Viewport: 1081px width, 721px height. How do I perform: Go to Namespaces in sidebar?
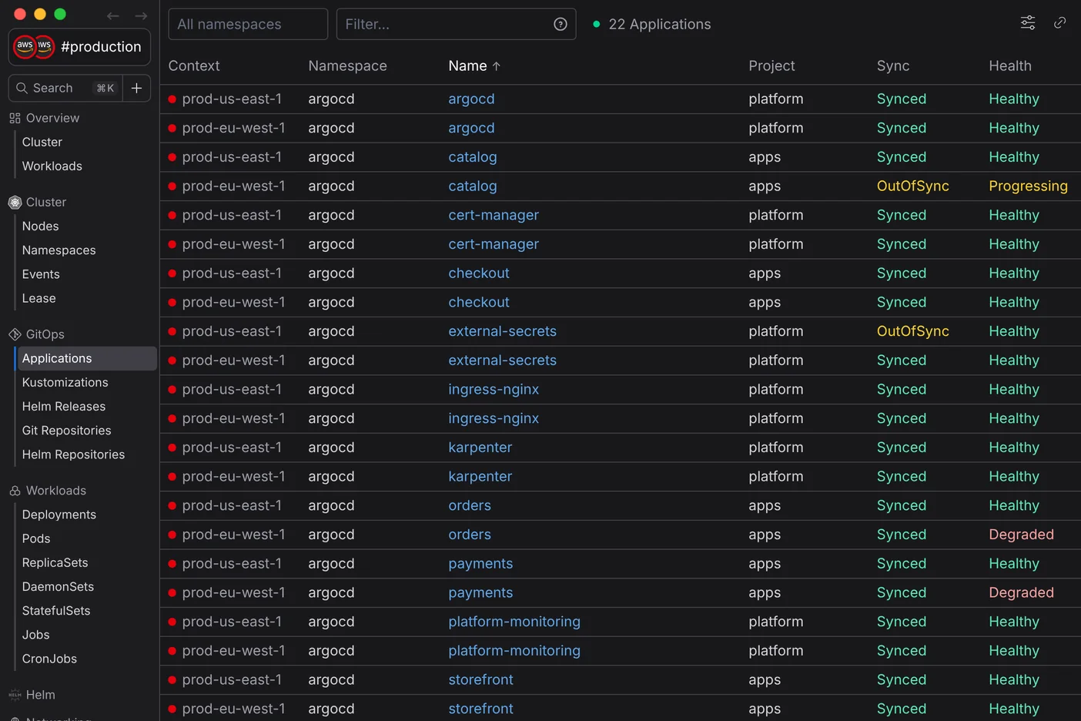[59, 250]
